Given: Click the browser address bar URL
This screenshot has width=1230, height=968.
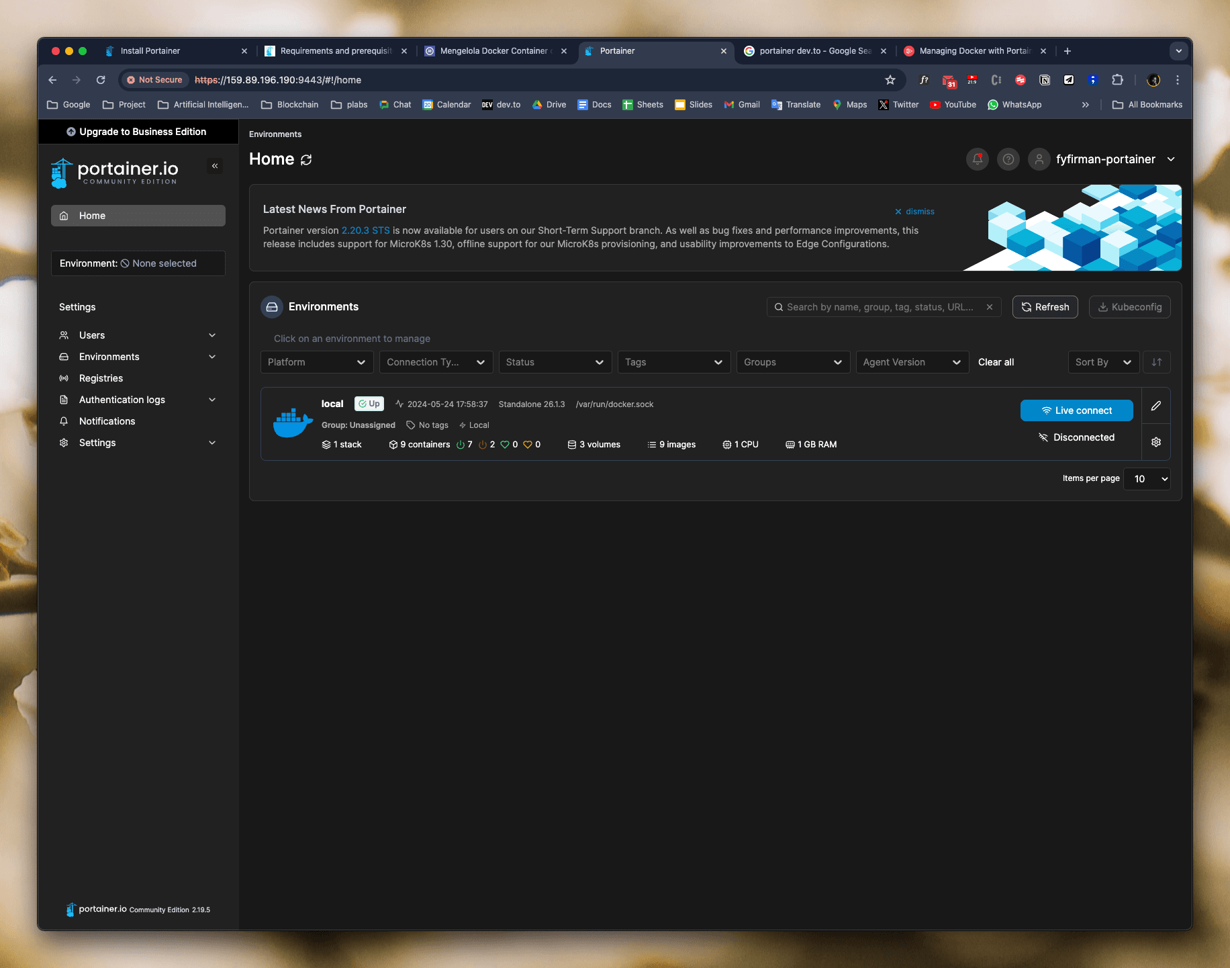Looking at the screenshot, I should tap(278, 80).
